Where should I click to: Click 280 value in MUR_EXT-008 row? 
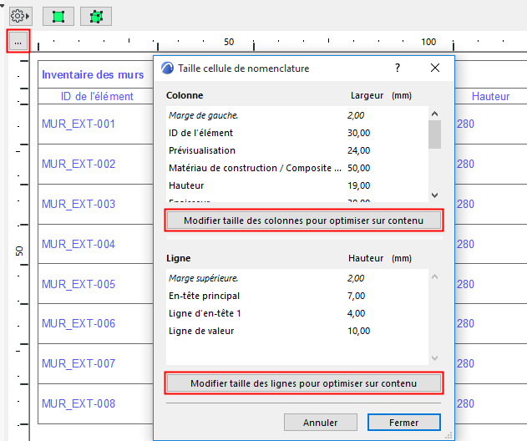(465, 403)
